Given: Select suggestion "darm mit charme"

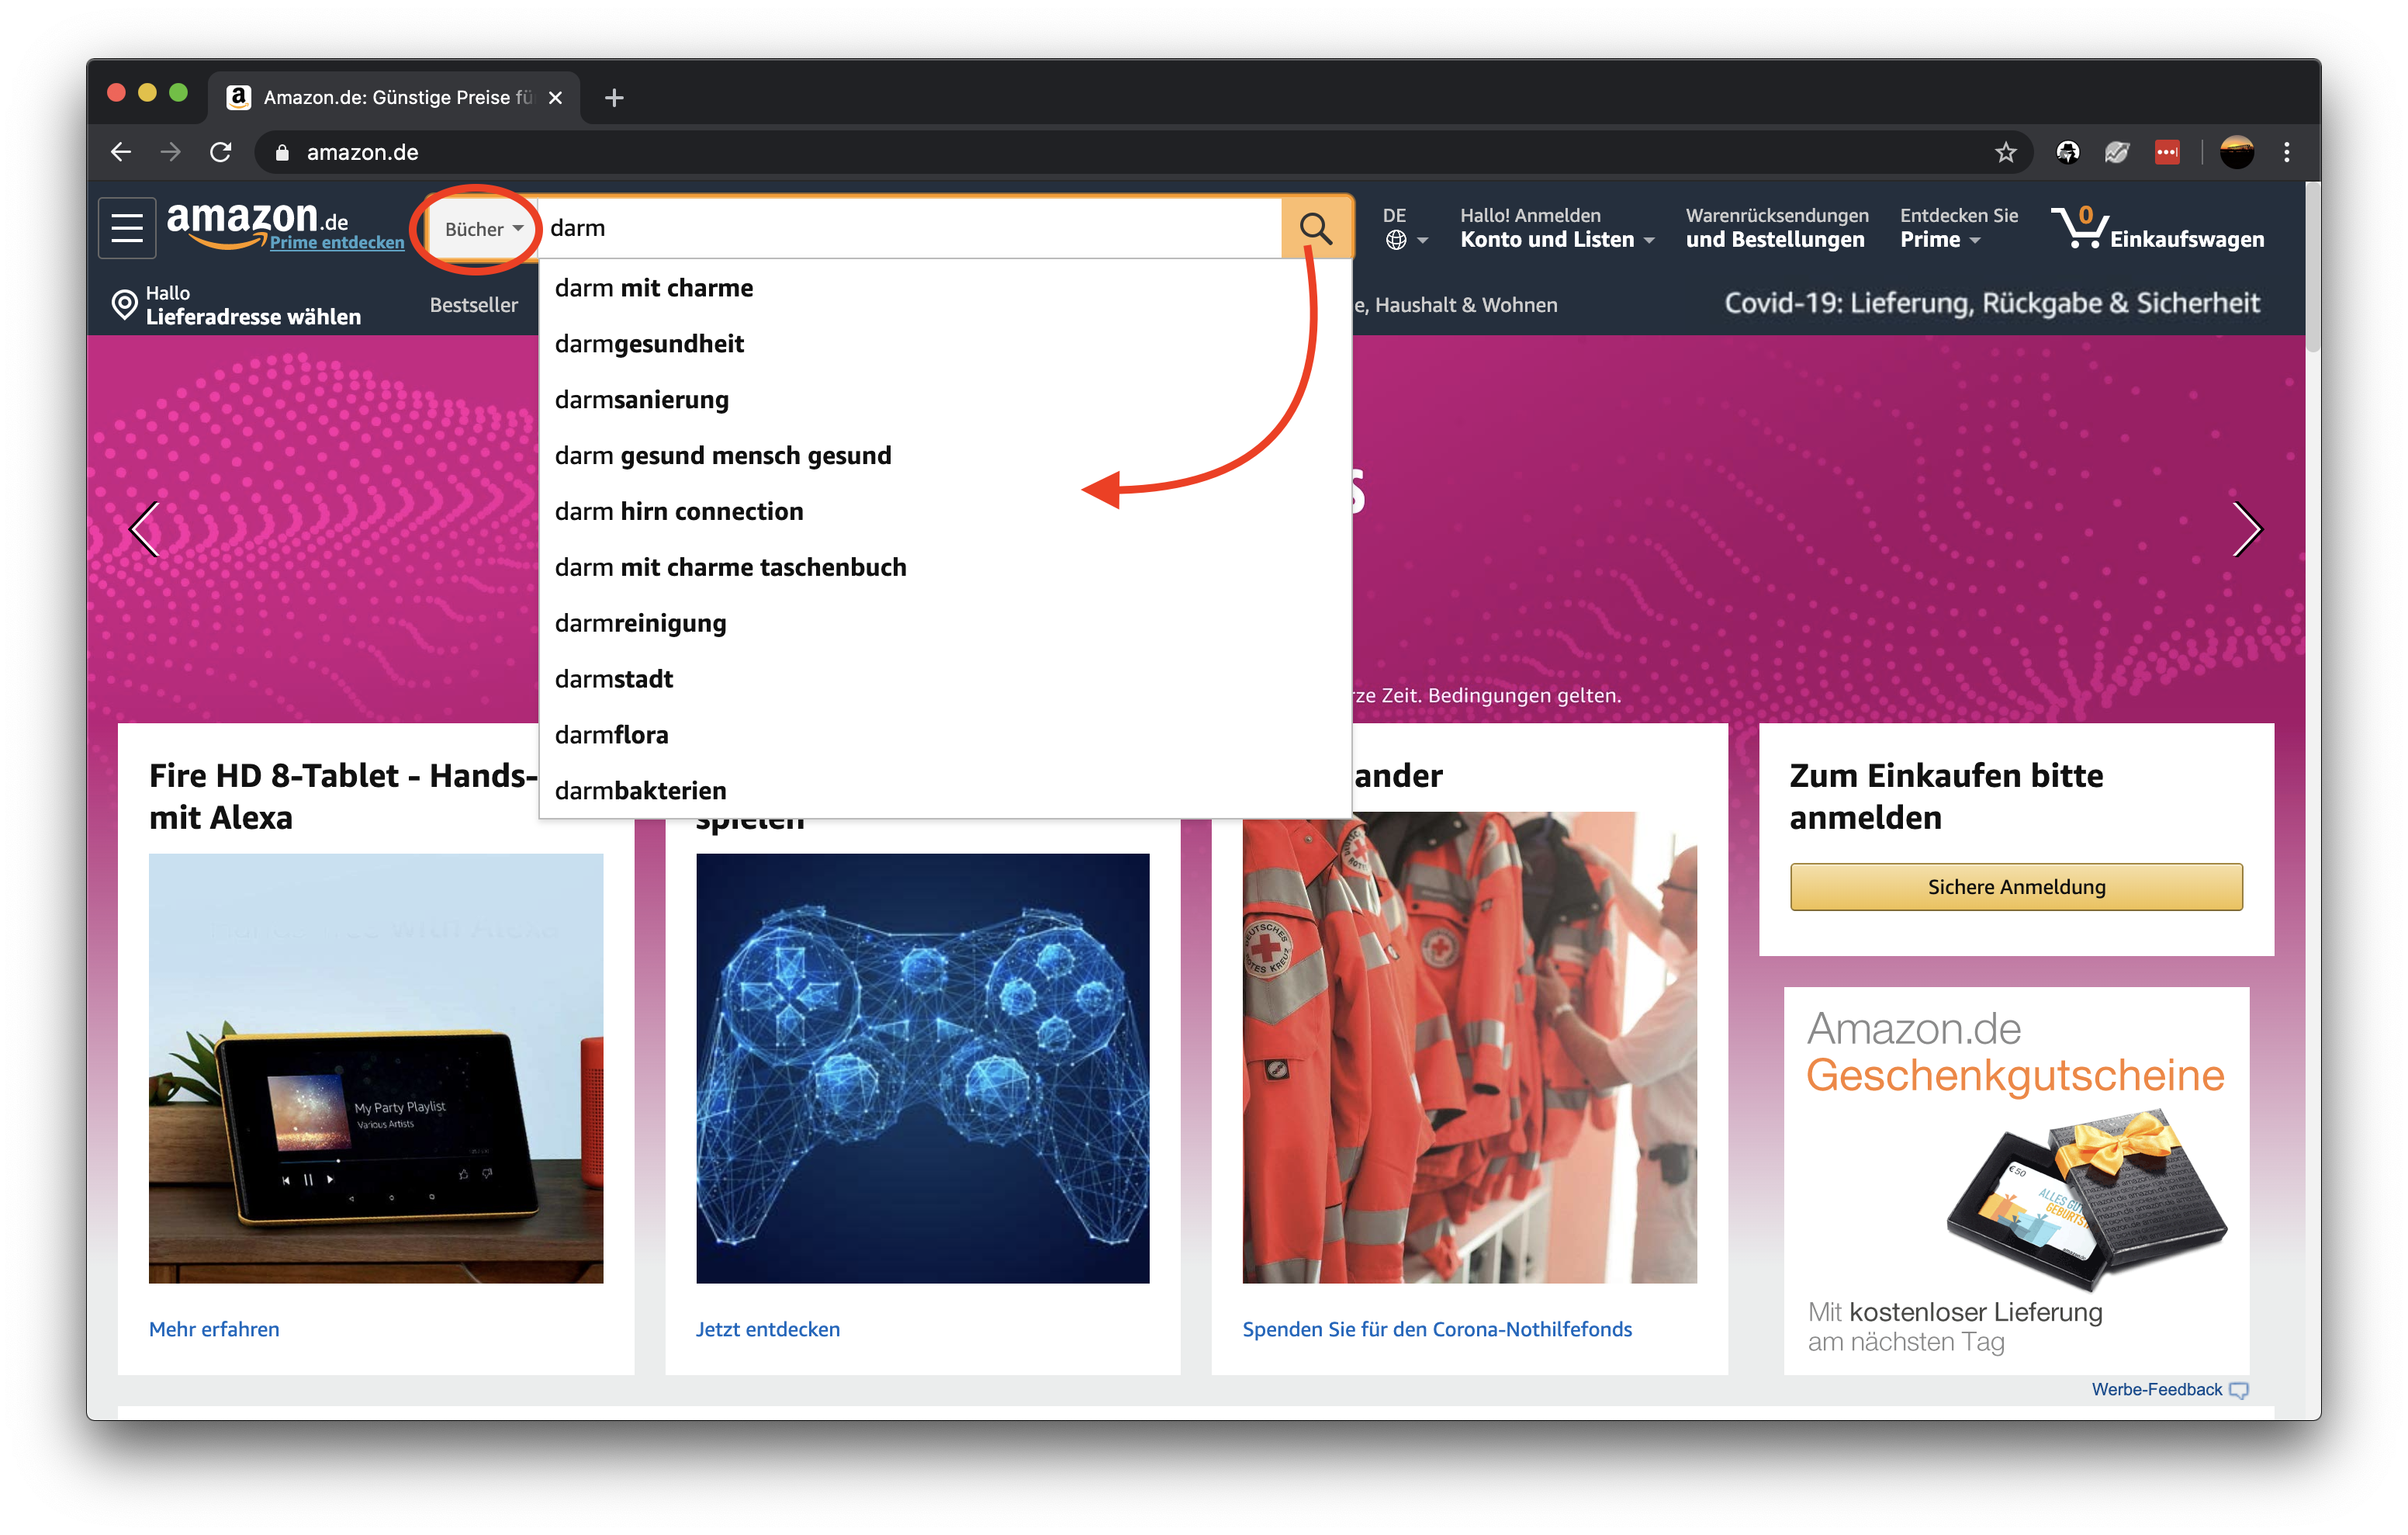Looking at the screenshot, I should (945, 288).
